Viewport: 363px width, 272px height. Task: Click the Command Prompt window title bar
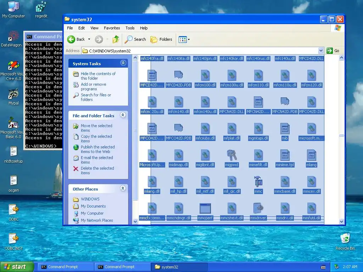click(x=44, y=36)
